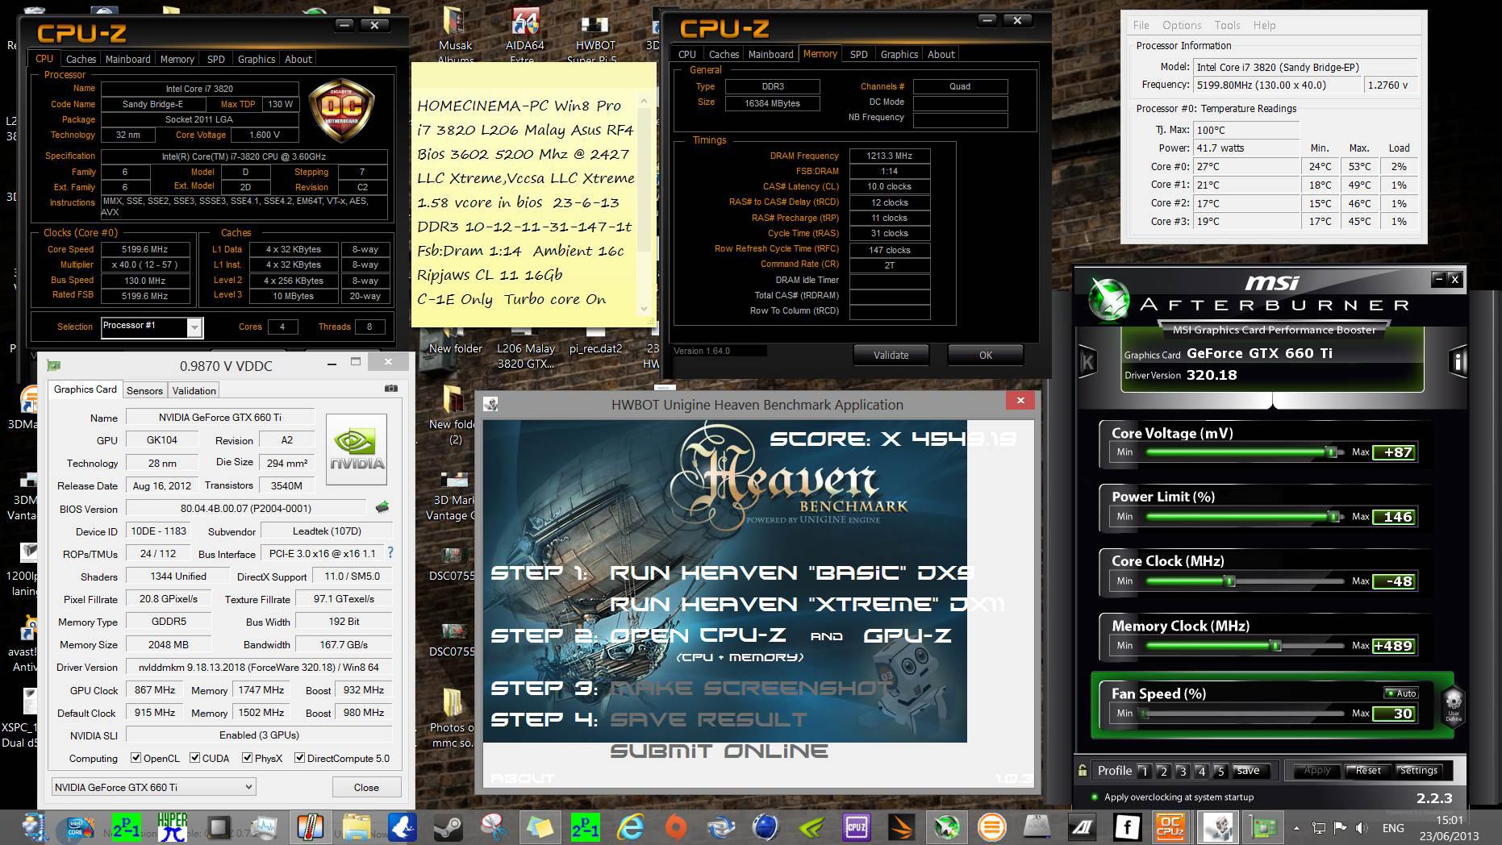The height and width of the screenshot is (845, 1502).
Task: Click the About link in Heaven app
Action: pyautogui.click(x=521, y=778)
